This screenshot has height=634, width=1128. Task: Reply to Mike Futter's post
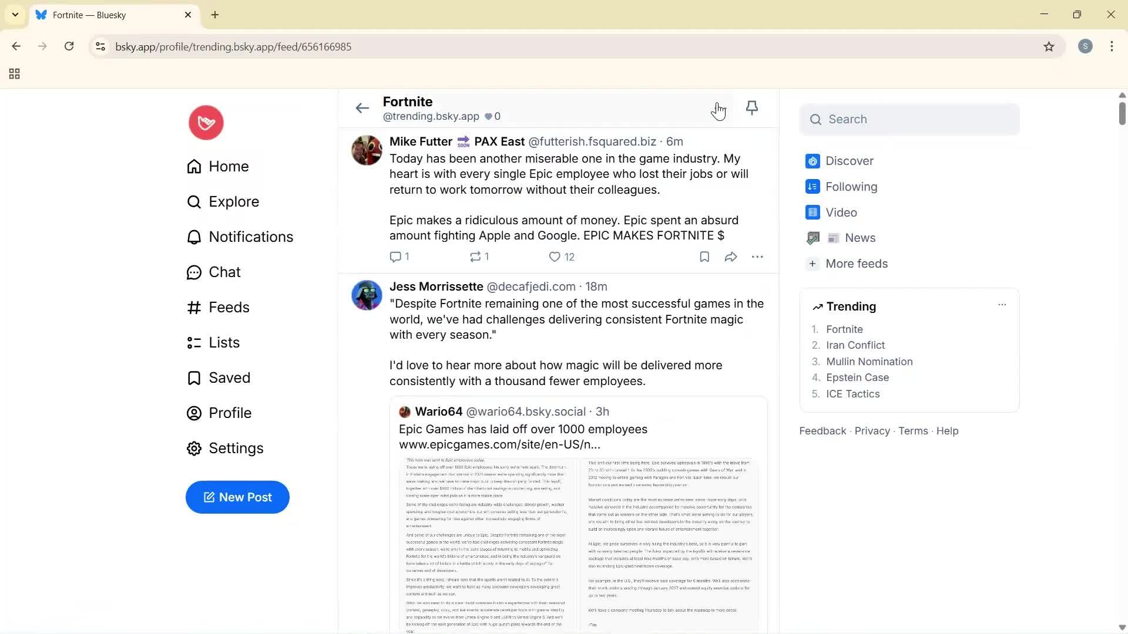395,257
